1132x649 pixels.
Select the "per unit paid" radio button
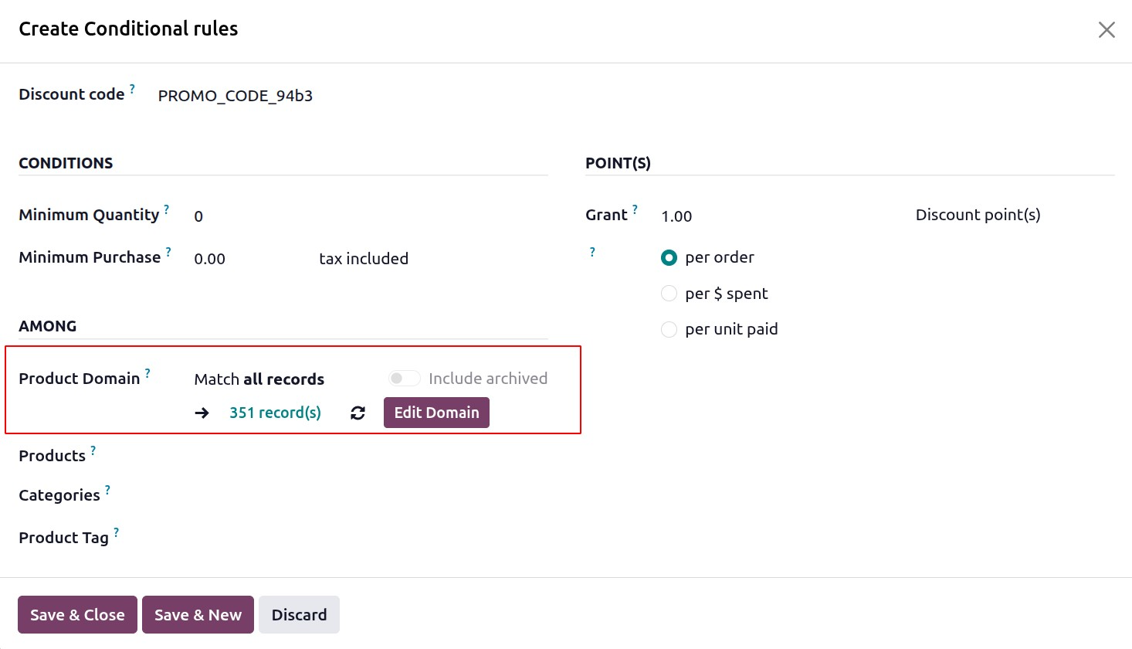pos(669,329)
